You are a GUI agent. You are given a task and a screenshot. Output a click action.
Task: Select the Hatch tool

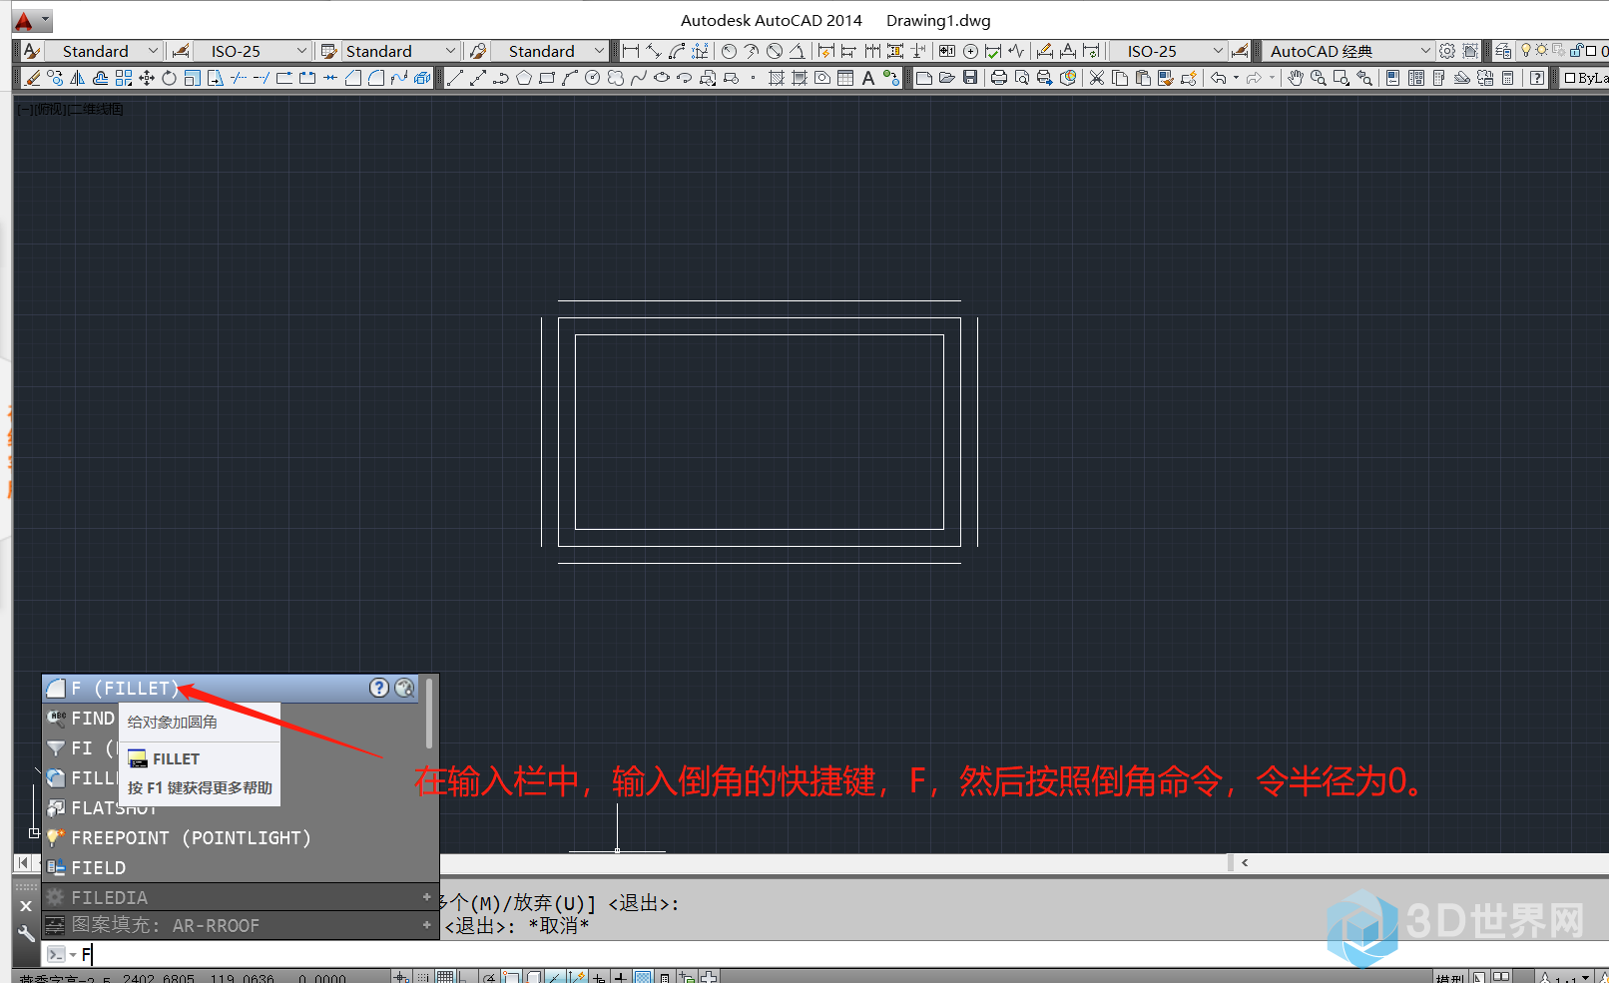(x=776, y=78)
